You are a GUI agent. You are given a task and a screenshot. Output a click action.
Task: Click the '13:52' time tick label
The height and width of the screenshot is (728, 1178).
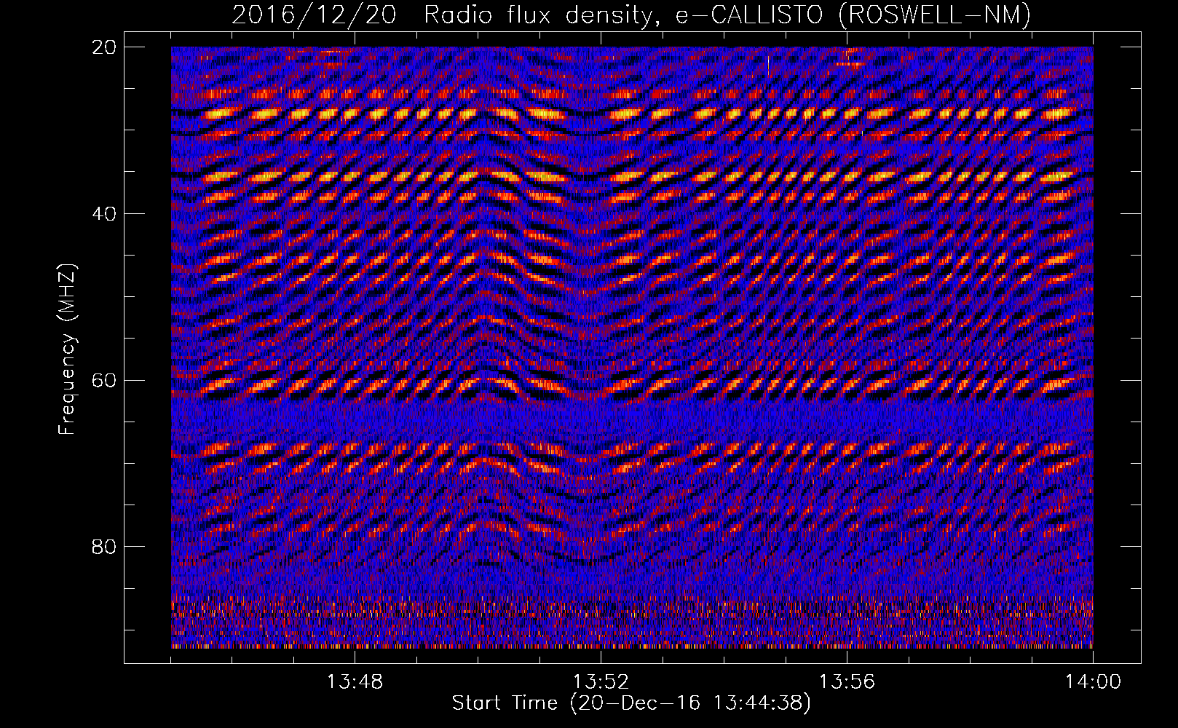pos(601,682)
